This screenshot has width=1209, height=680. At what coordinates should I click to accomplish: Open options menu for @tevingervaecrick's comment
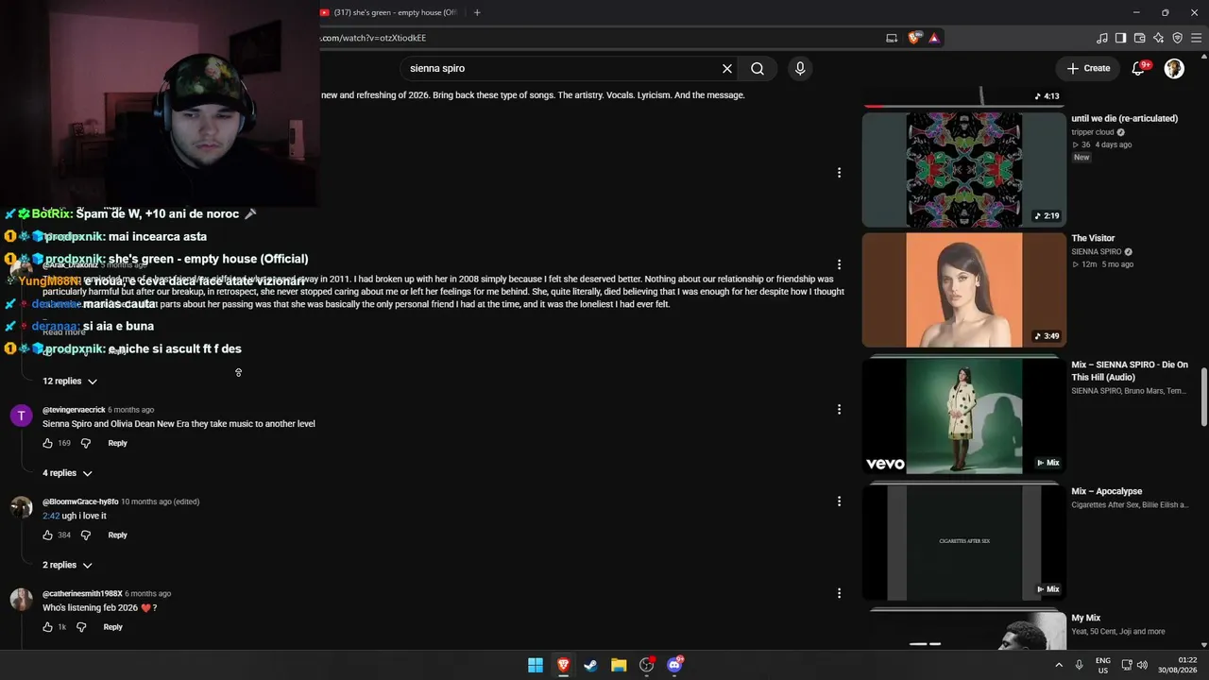pos(839,409)
